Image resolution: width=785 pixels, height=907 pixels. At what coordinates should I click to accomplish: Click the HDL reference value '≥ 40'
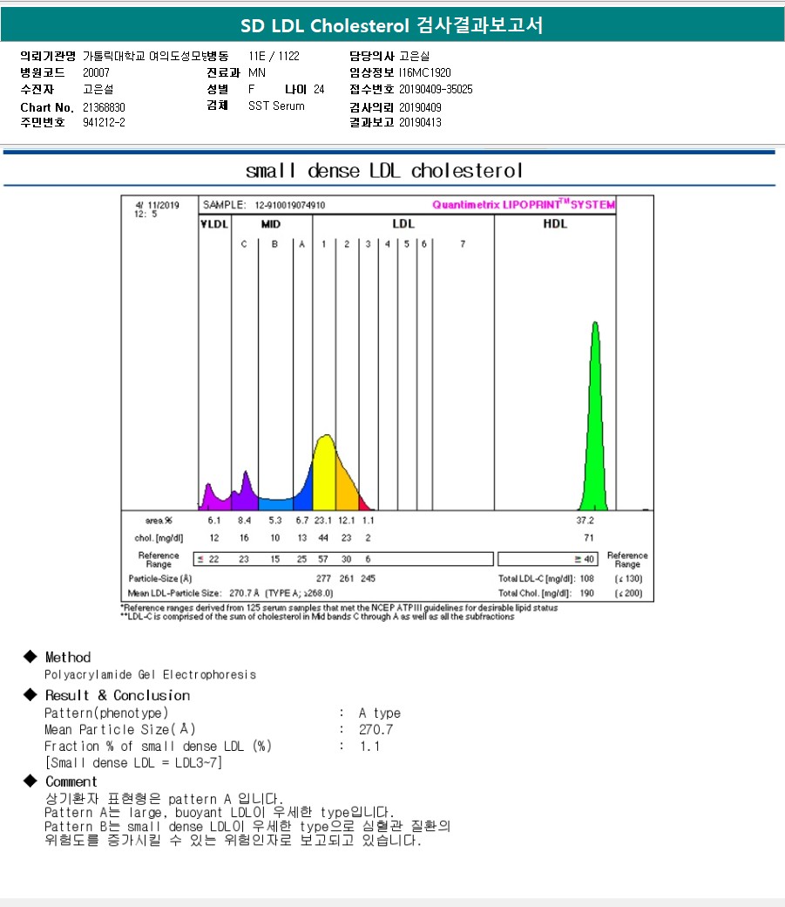[x=584, y=559]
